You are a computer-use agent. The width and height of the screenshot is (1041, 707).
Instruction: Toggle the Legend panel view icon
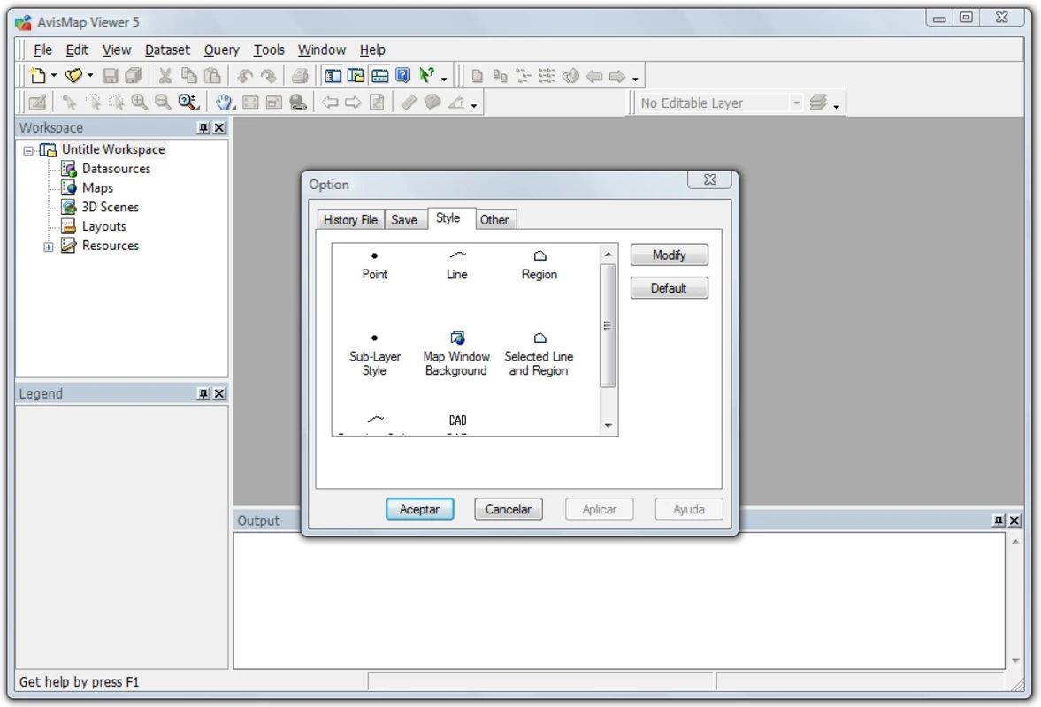[x=356, y=76]
